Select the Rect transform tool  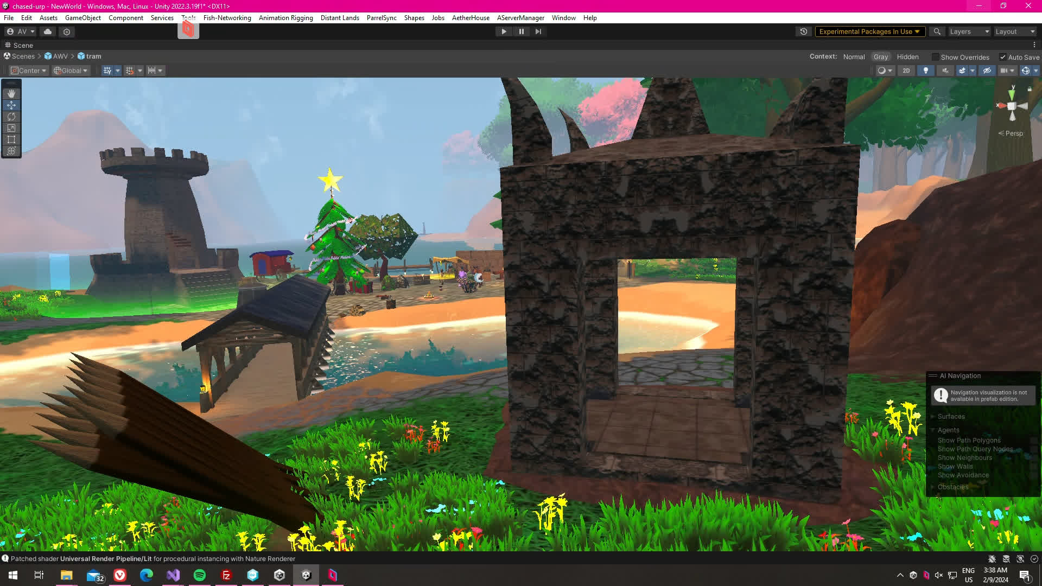(11, 139)
